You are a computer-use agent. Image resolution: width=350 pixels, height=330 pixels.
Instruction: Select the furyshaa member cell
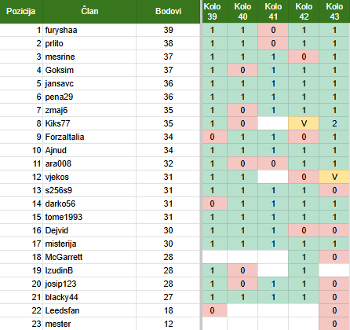click(x=89, y=30)
